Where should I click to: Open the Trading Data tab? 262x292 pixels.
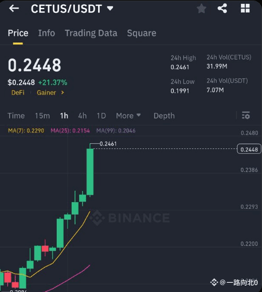pyautogui.click(x=91, y=33)
